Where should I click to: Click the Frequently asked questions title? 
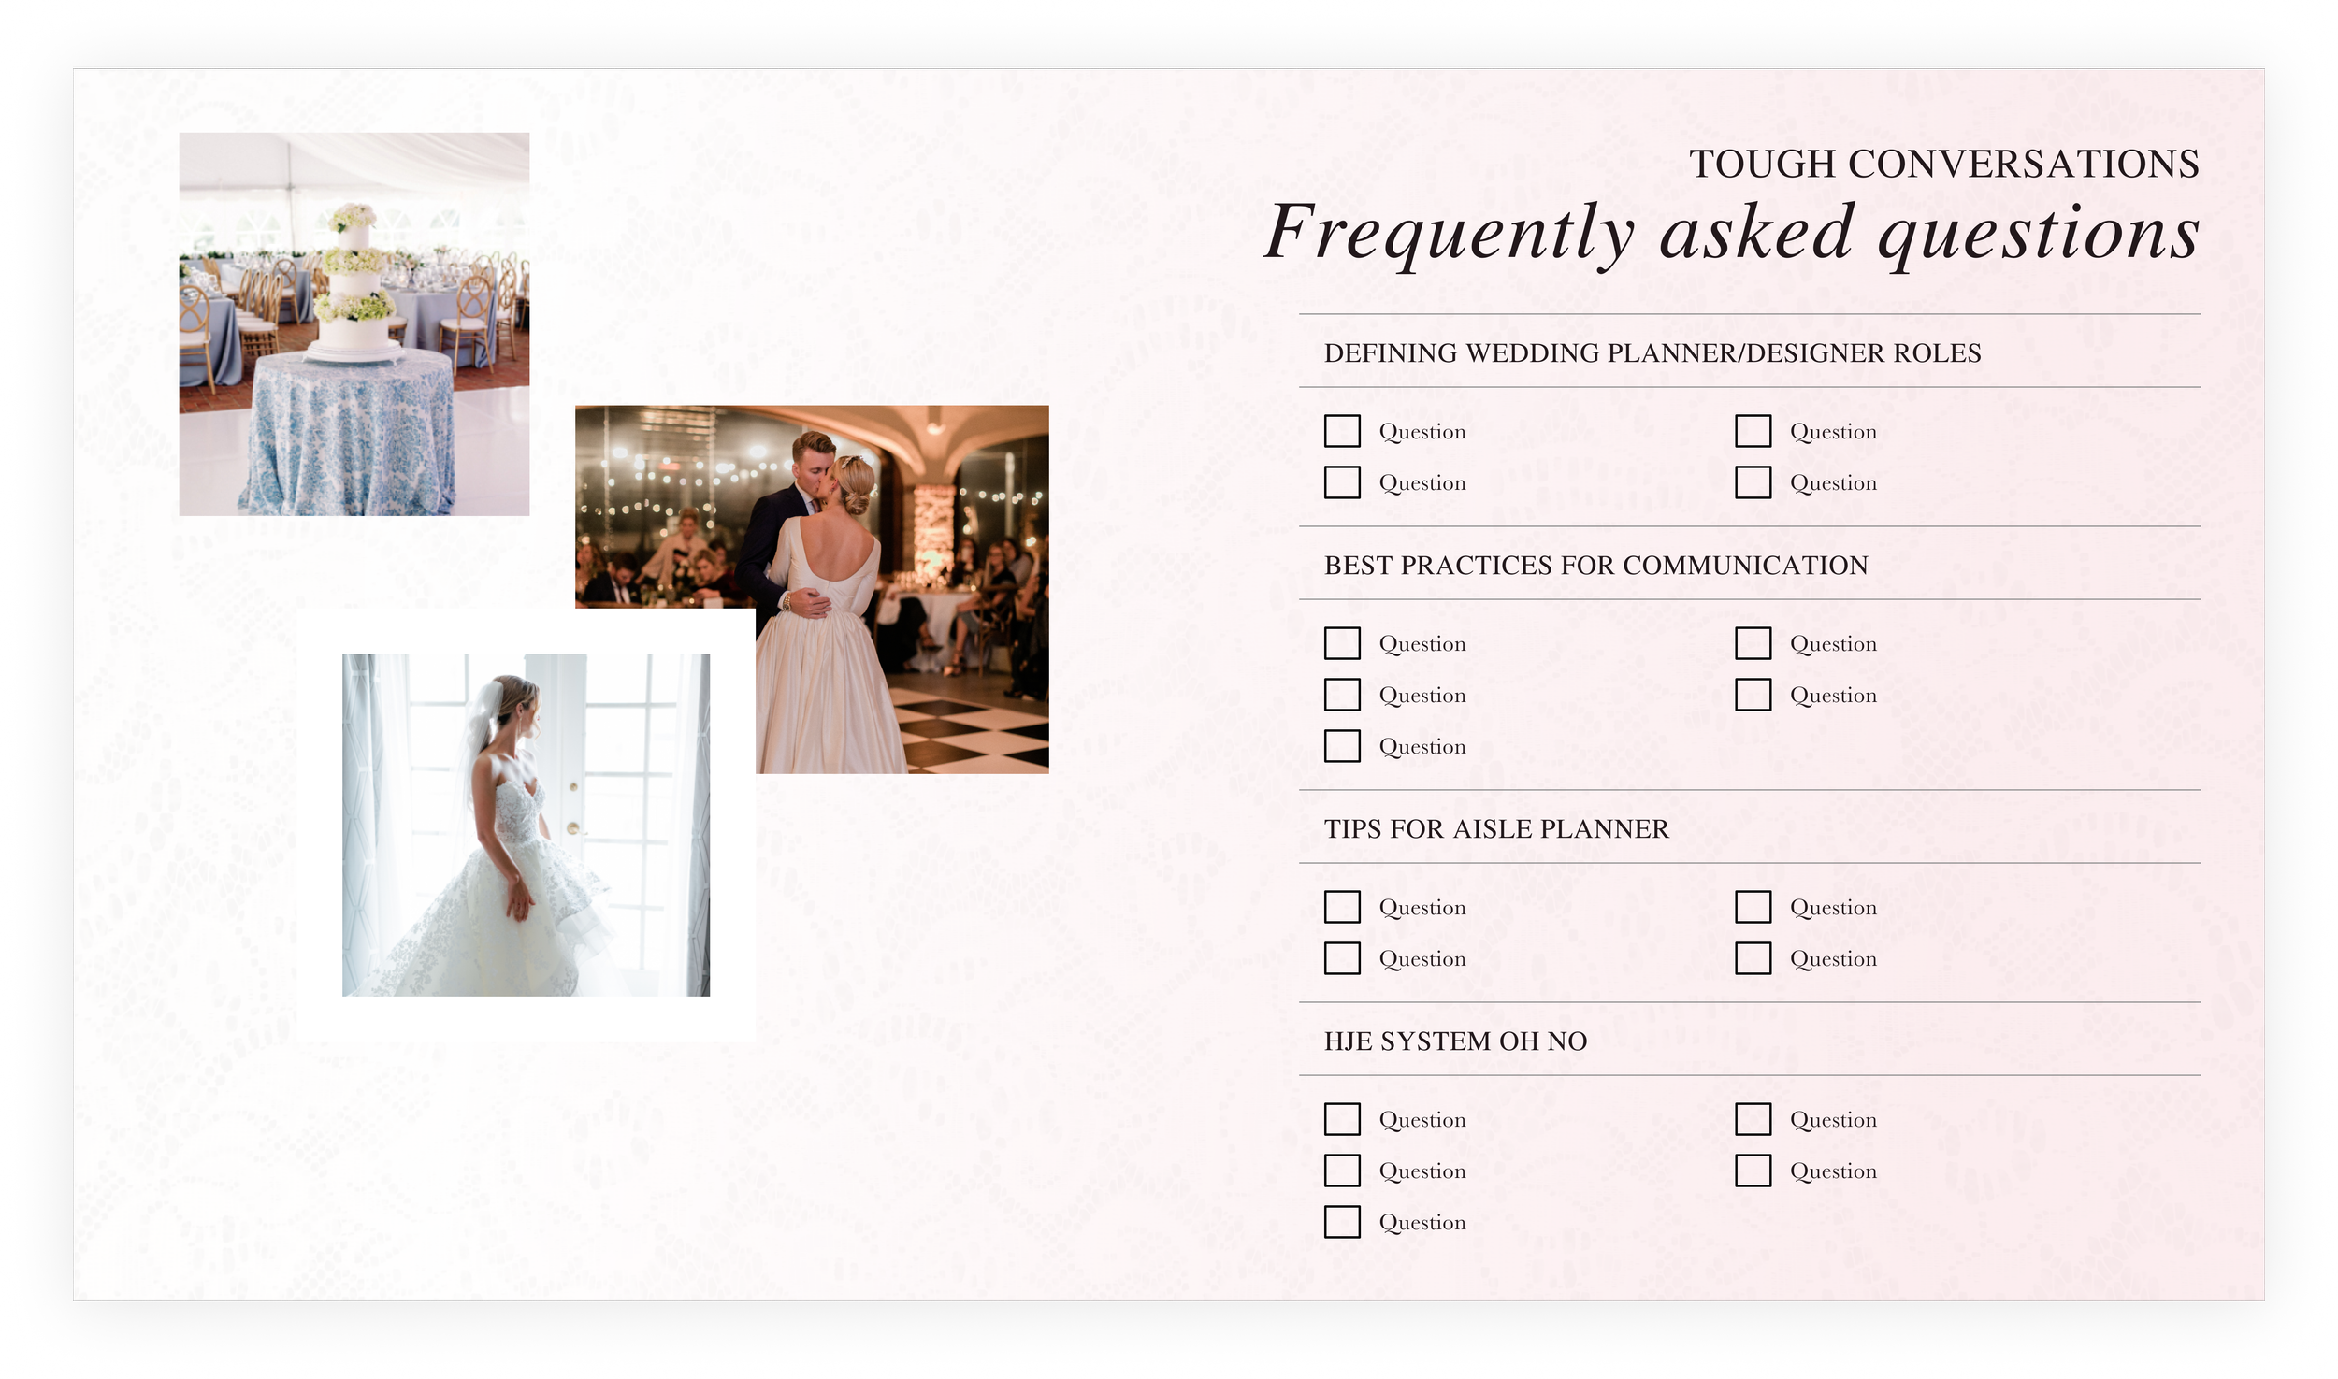coord(1731,233)
